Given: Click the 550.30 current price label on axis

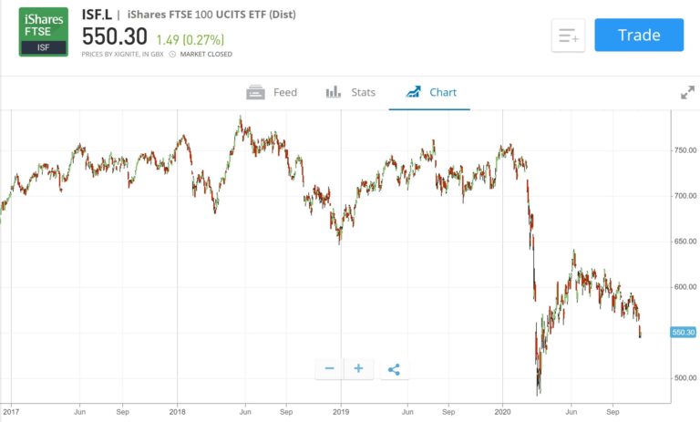Looking at the screenshot, I should pyautogui.click(x=684, y=333).
